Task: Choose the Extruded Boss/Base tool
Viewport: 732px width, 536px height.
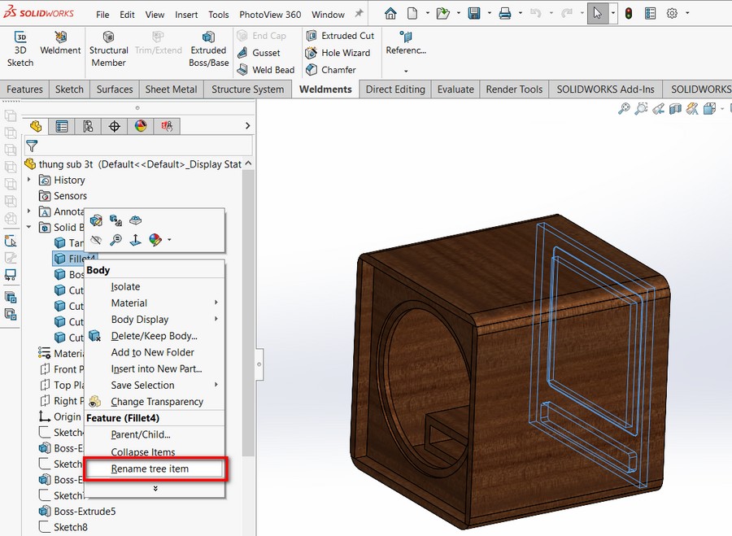Action: click(208, 49)
